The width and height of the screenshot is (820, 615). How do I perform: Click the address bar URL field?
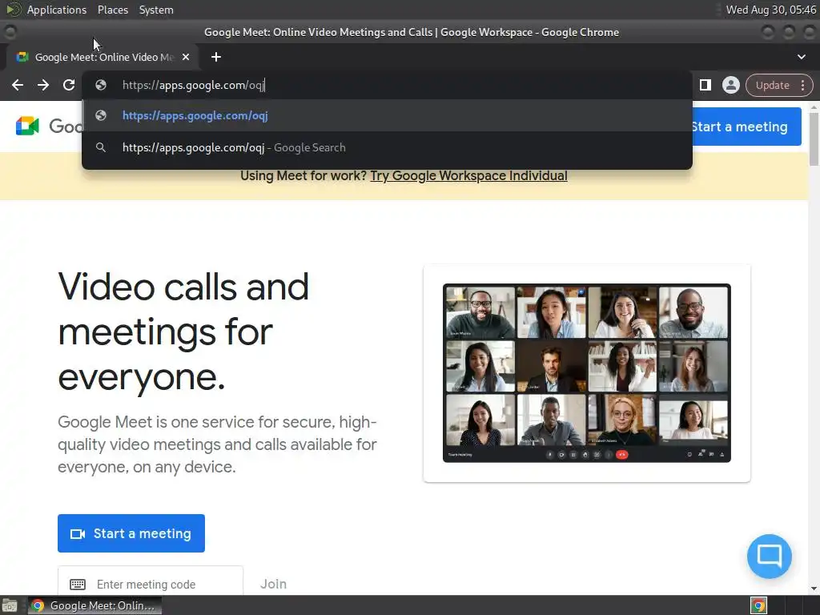(x=387, y=85)
